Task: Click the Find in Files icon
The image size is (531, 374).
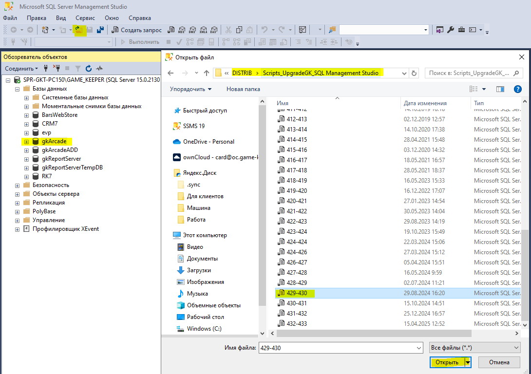Action: click(332, 30)
